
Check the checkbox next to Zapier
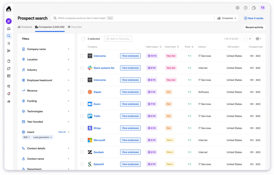[82, 92]
